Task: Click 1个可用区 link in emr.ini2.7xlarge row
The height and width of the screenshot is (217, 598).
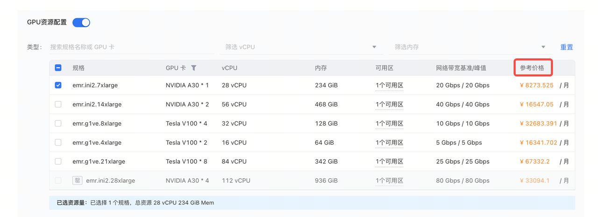Action: [389, 85]
